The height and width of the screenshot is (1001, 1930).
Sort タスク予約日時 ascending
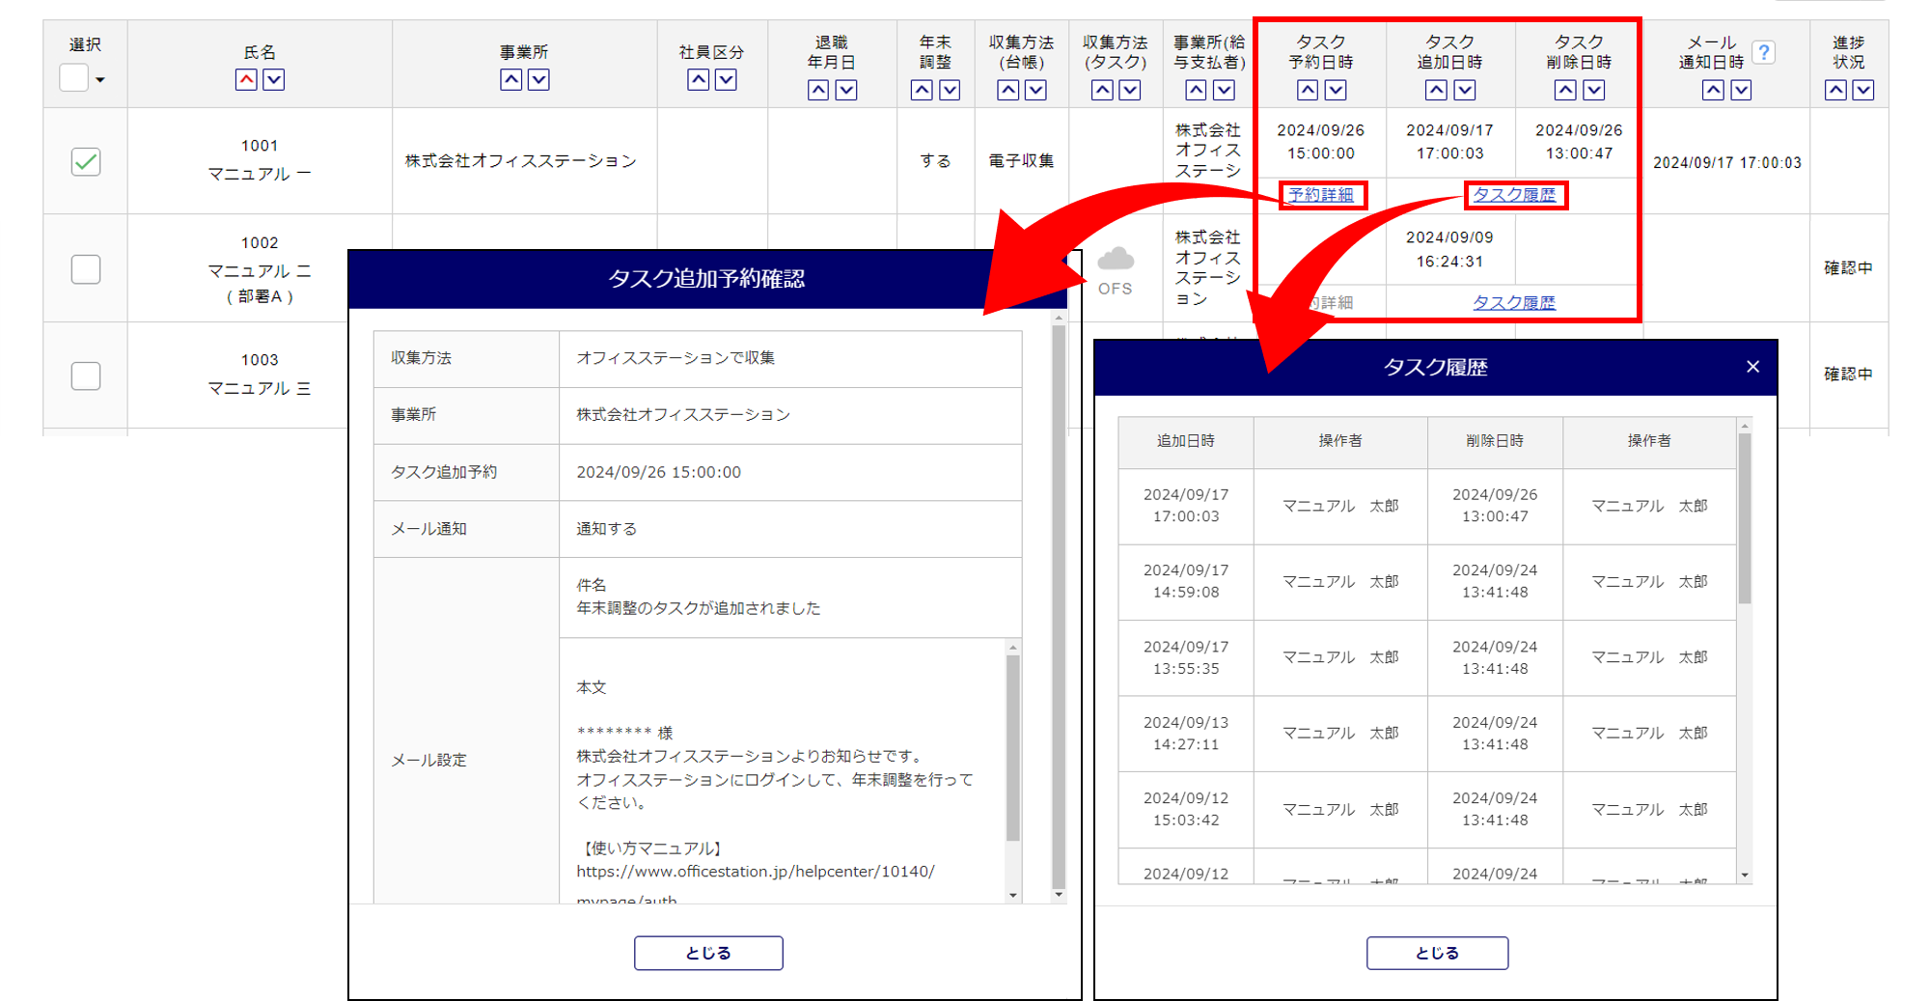pyautogui.click(x=1308, y=90)
